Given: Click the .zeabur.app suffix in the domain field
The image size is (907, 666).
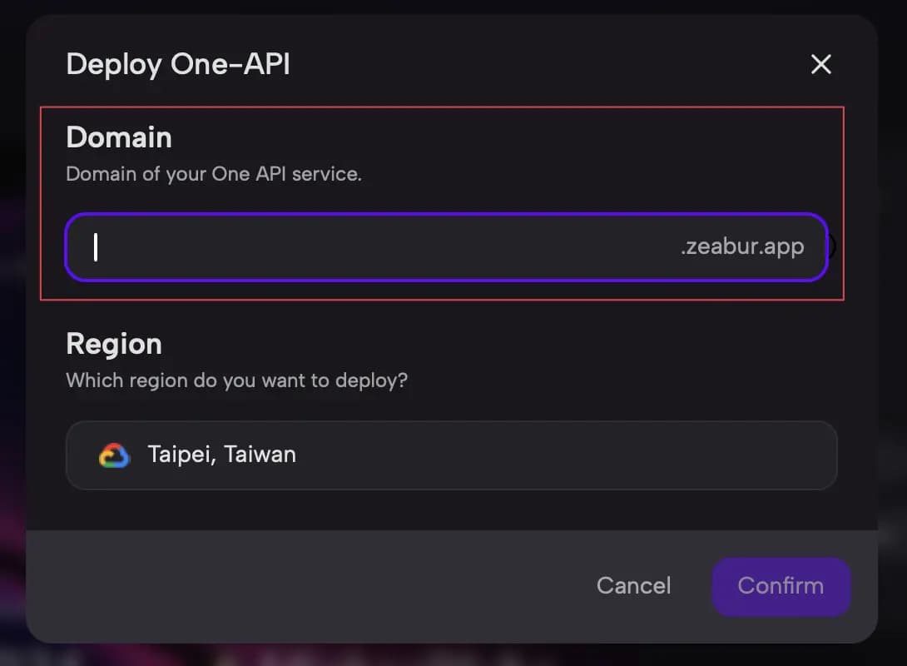Looking at the screenshot, I should 741,246.
